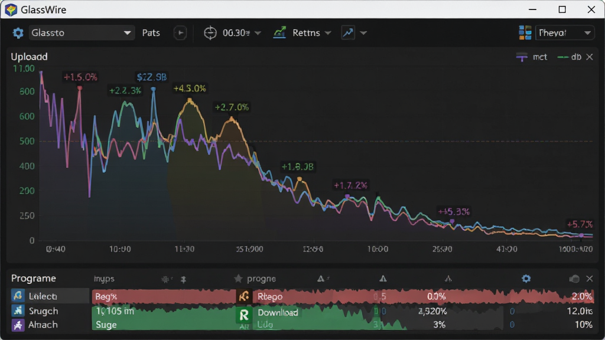This screenshot has height=340, width=605.
Task: Click the Suge green bar label
Action: pos(106,325)
